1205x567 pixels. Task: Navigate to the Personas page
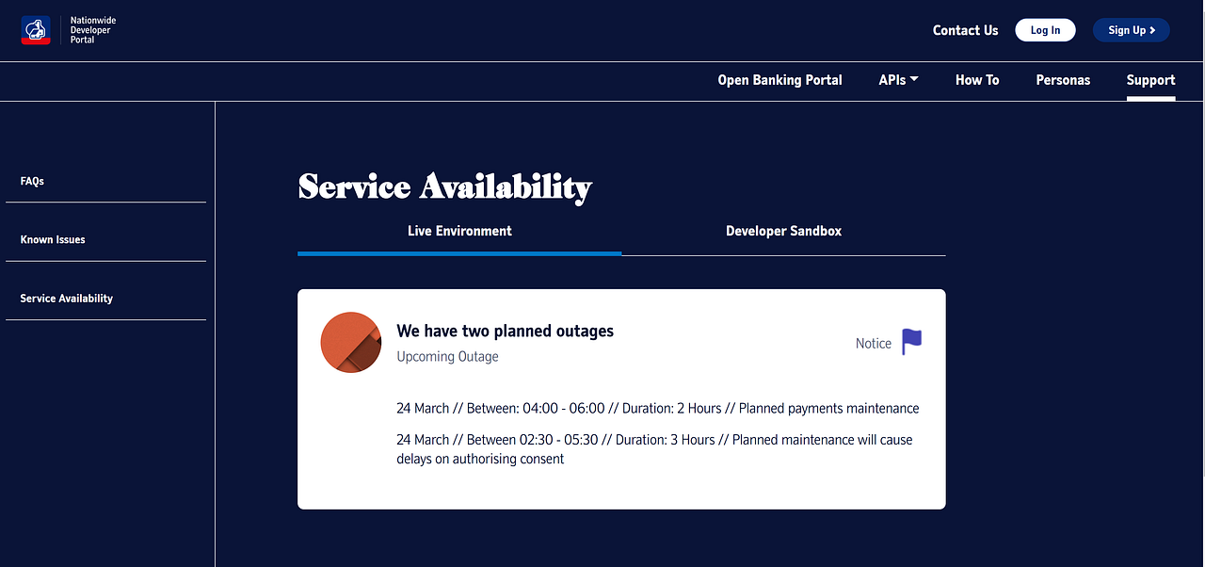click(x=1063, y=80)
